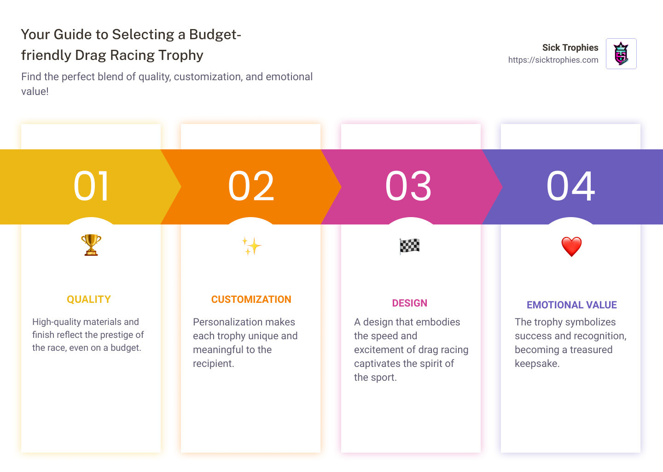Click the gold trophy icon
The width and height of the screenshot is (663, 472).
tap(91, 245)
